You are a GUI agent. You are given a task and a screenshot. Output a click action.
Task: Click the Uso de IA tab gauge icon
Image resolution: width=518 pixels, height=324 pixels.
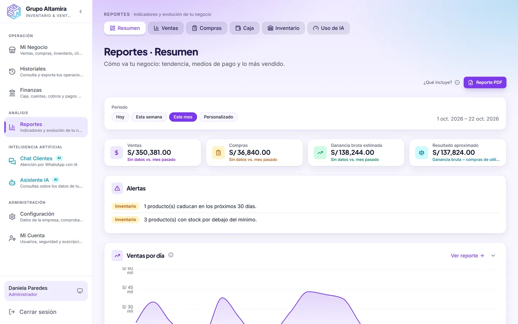316,28
